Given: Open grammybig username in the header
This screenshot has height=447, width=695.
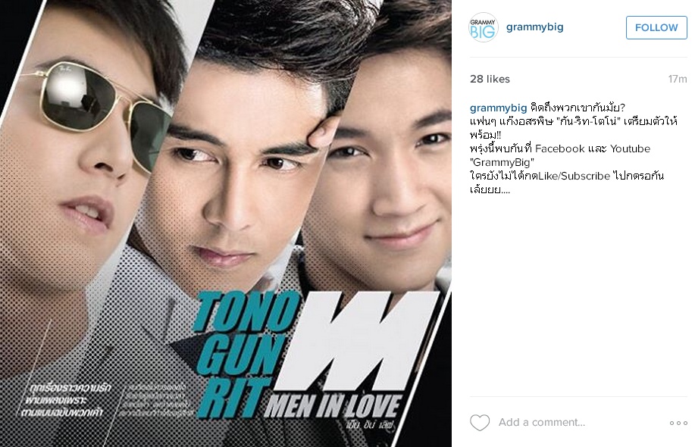Looking at the screenshot, I should [534, 27].
